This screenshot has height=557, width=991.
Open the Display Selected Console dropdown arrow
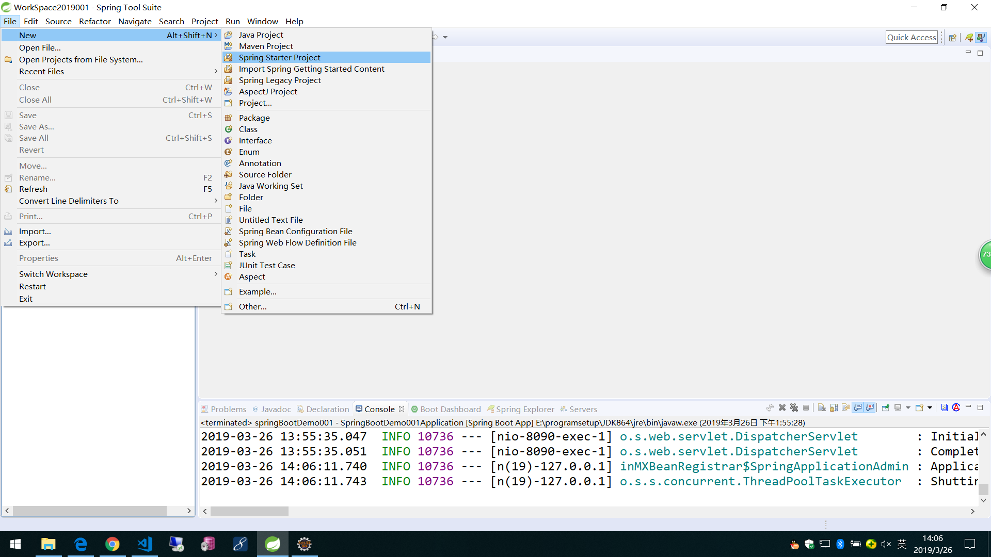click(x=908, y=407)
